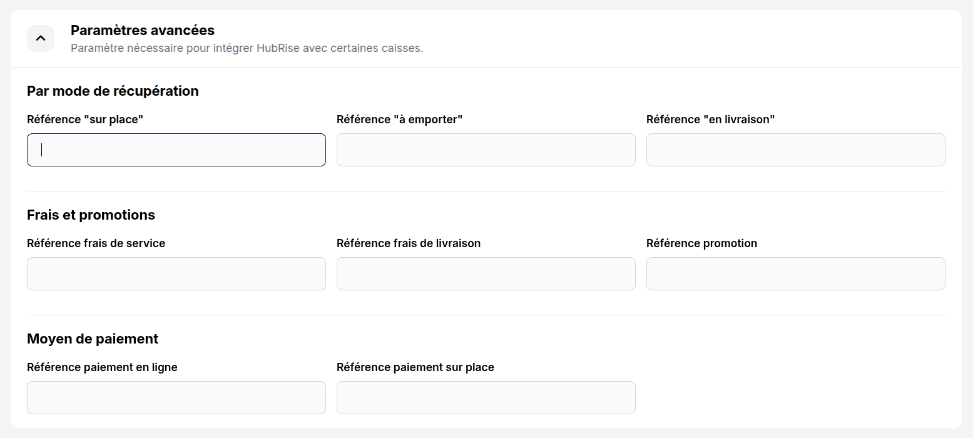
Task: Click the Référence "à emporter" label text
Action: [x=399, y=120]
